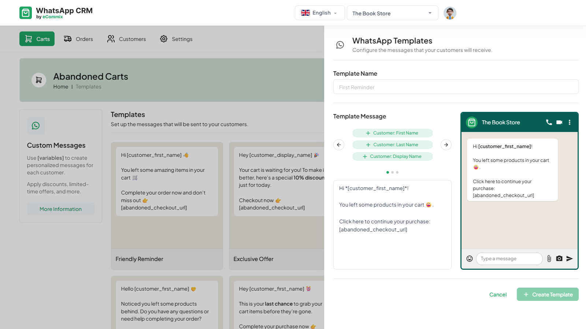Image resolution: width=586 pixels, height=329 pixels.
Task: Select the second variable carousel dot
Action: click(x=392, y=172)
